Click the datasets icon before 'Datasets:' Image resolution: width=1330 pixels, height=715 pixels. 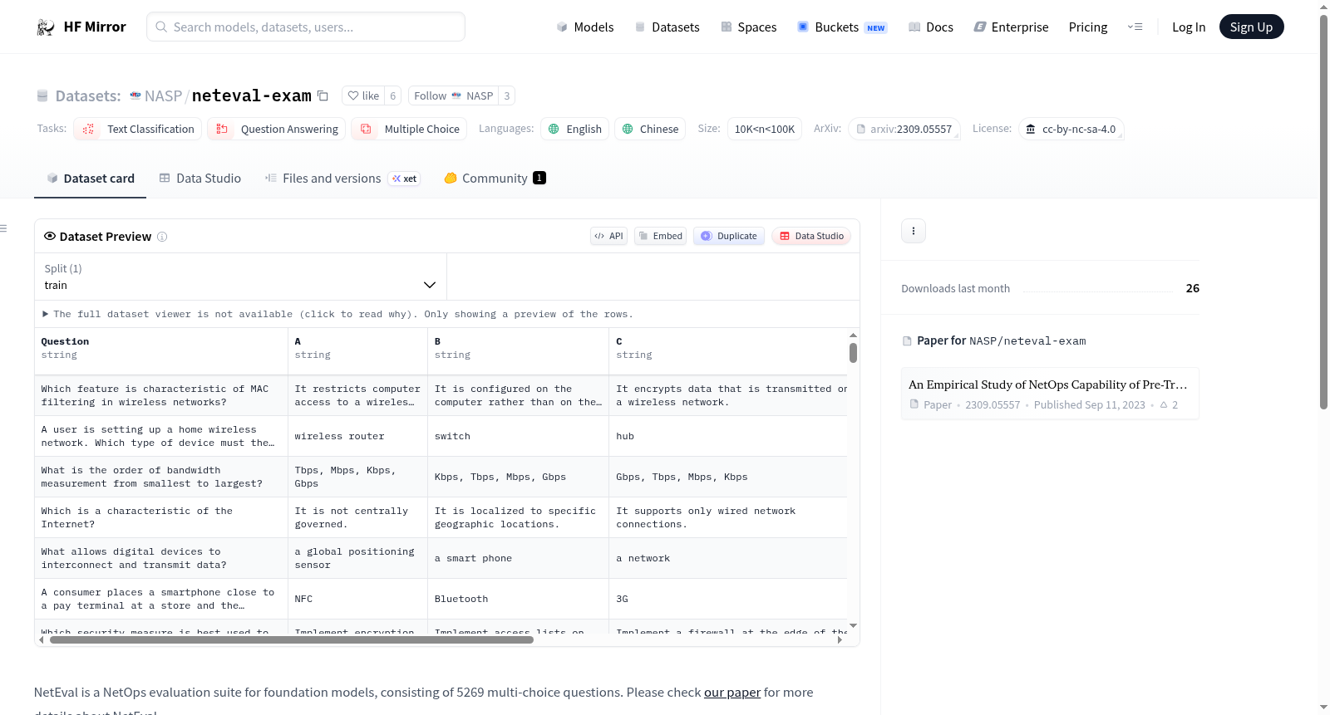tap(42, 96)
